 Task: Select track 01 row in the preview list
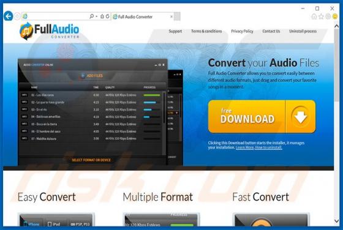click(91, 95)
